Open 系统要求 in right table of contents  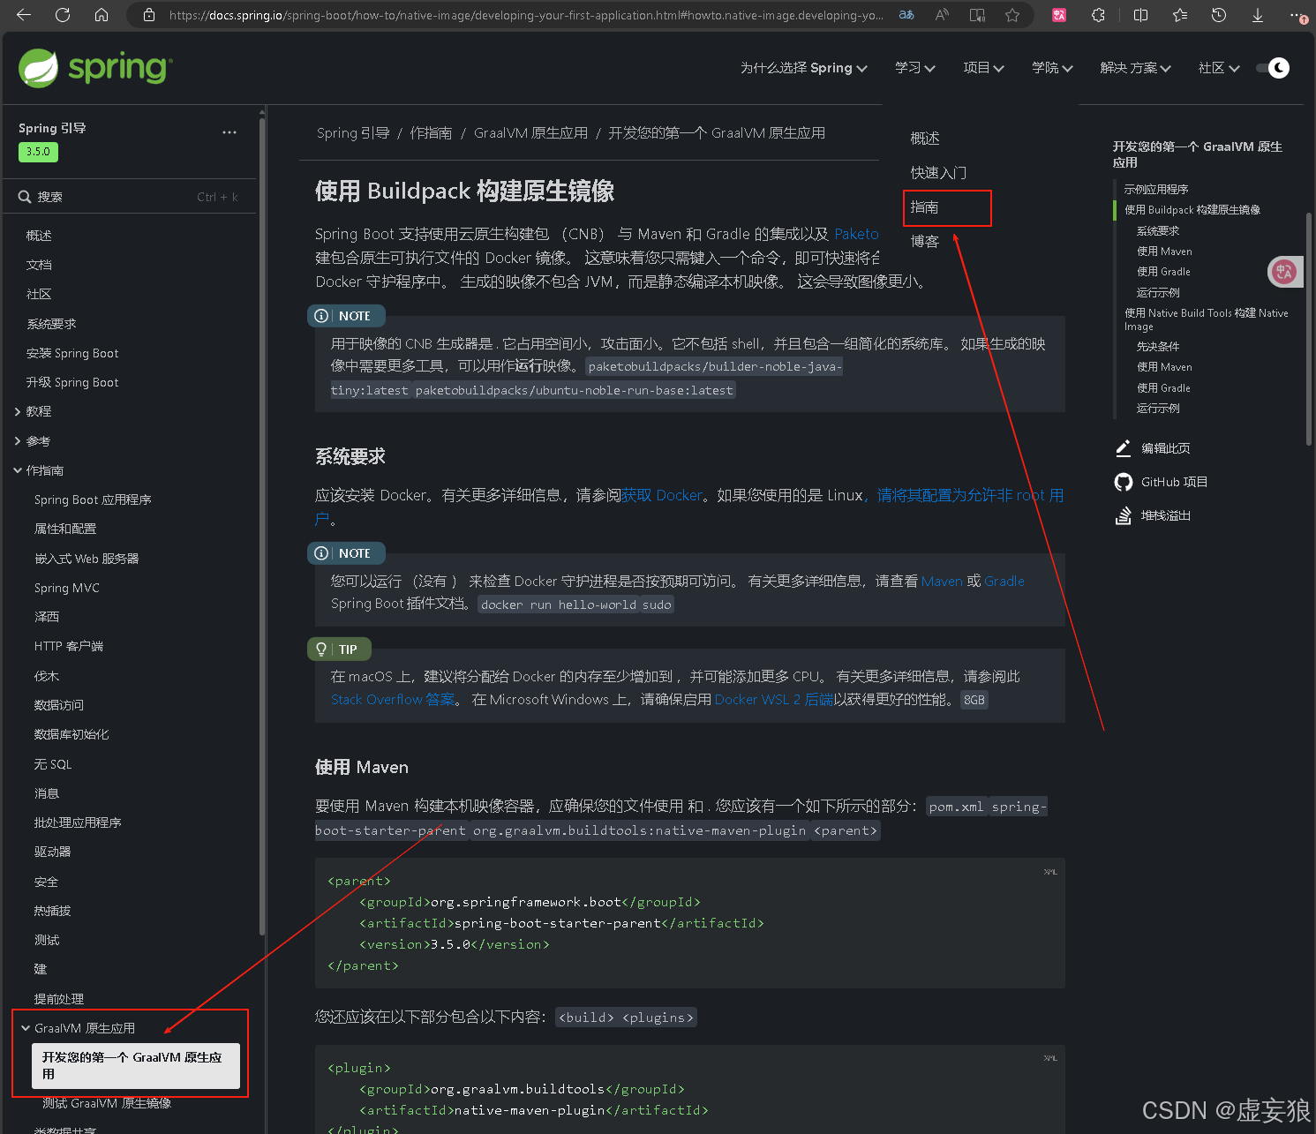coord(1158,231)
